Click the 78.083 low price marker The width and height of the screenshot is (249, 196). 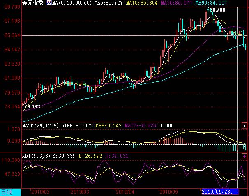pos(32,106)
